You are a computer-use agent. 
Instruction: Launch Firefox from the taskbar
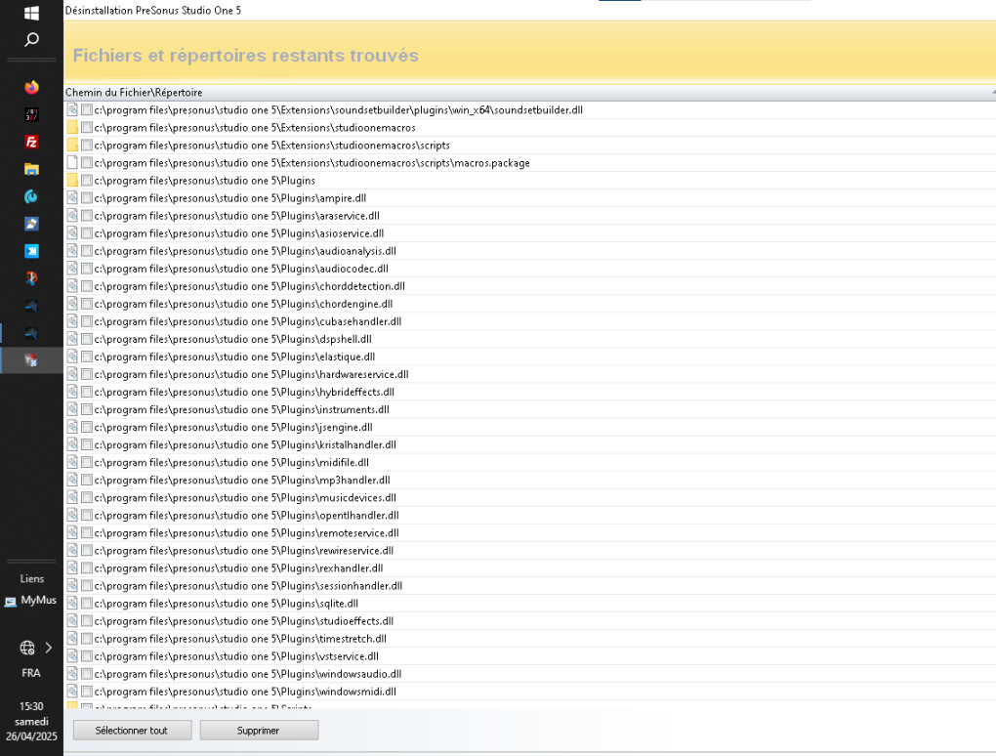point(31,87)
